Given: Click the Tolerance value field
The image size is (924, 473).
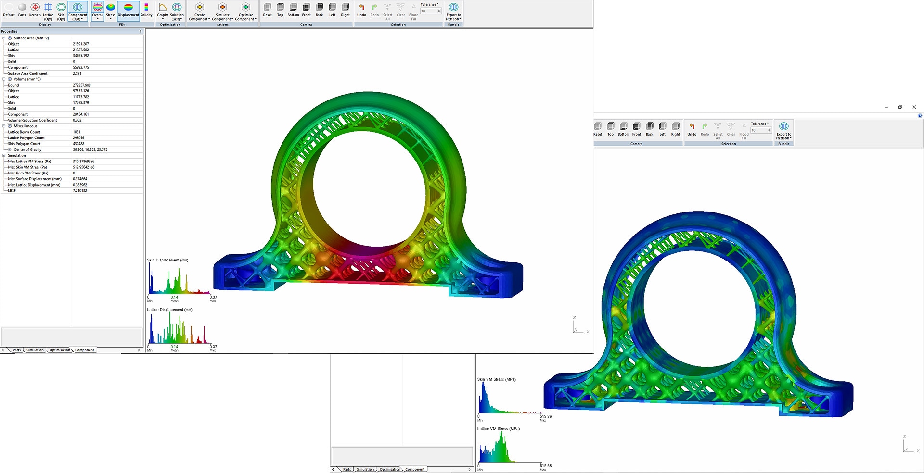Looking at the screenshot, I should click(x=428, y=11).
